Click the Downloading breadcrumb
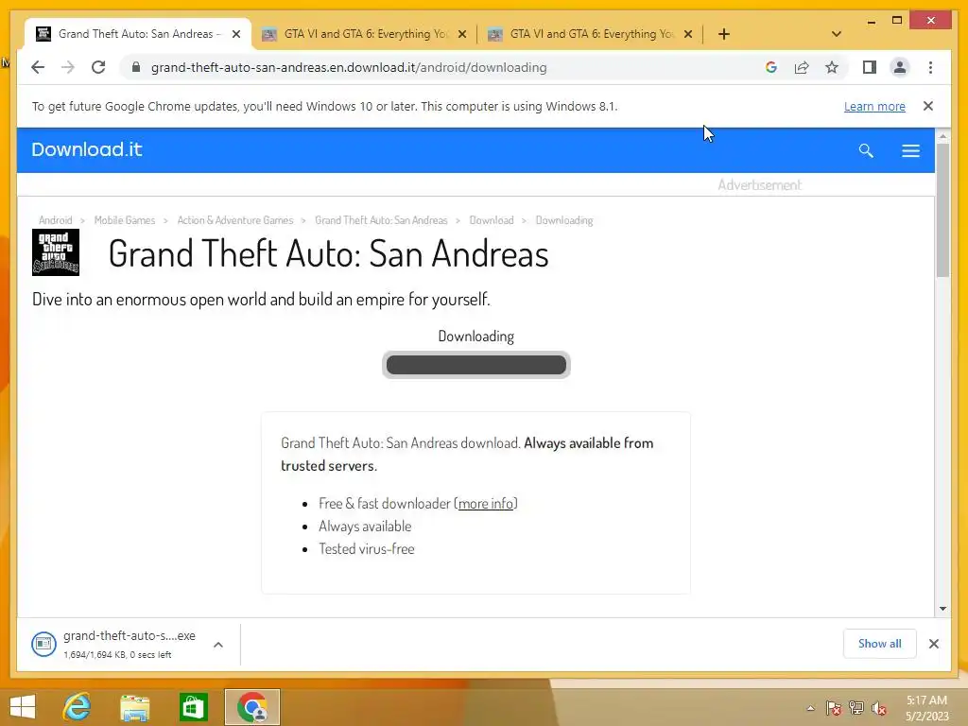The height and width of the screenshot is (726, 968). click(x=564, y=220)
